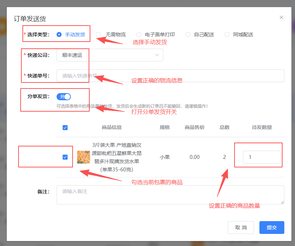Close the 订单发送货 dialog with X icon
Image resolution: width=295 pixels, height=246 pixels.
coord(281,17)
